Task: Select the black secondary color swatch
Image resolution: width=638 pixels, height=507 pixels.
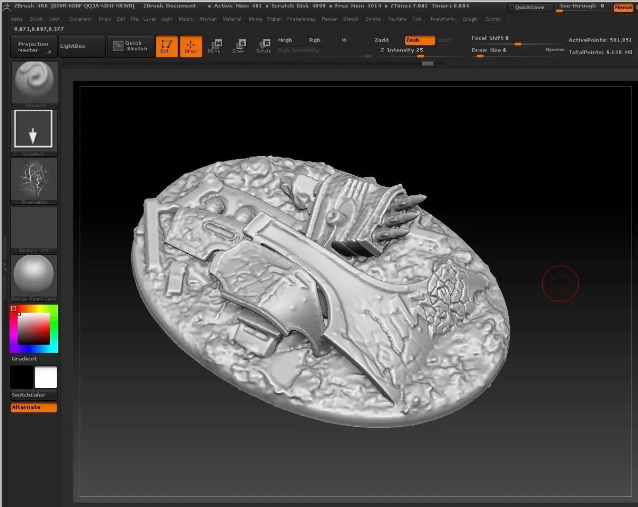Action: coord(22,377)
